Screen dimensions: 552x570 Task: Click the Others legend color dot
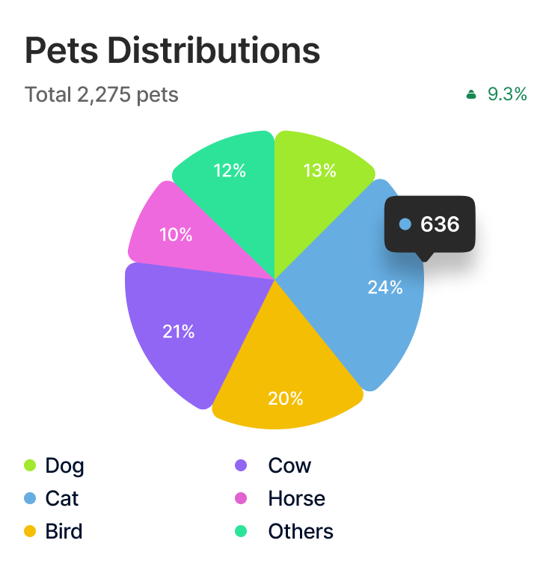(241, 532)
